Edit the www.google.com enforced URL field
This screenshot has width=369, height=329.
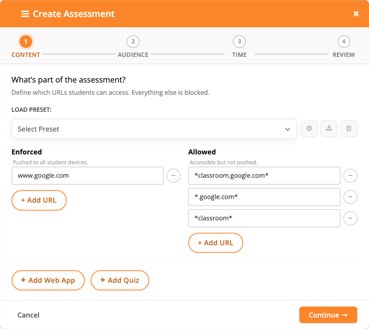coord(88,176)
